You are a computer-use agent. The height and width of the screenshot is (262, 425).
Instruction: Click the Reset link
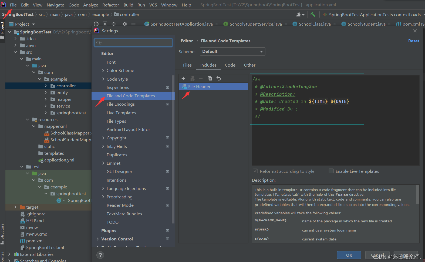coord(414,41)
